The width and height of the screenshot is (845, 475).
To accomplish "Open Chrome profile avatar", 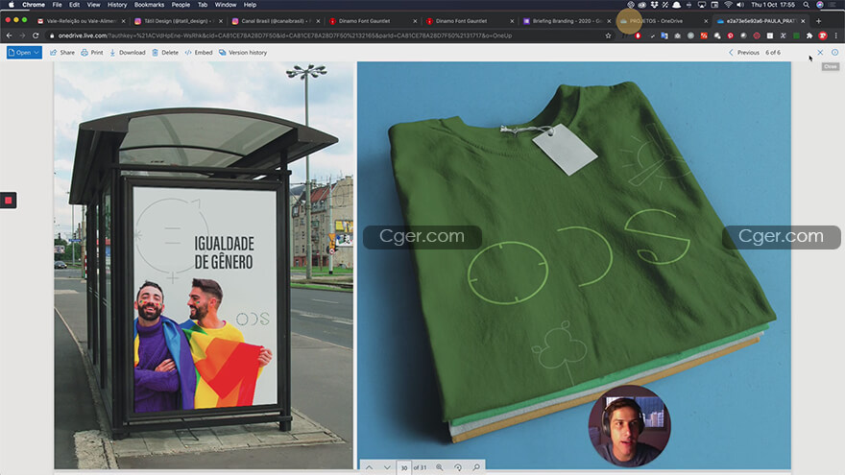I will coord(823,36).
